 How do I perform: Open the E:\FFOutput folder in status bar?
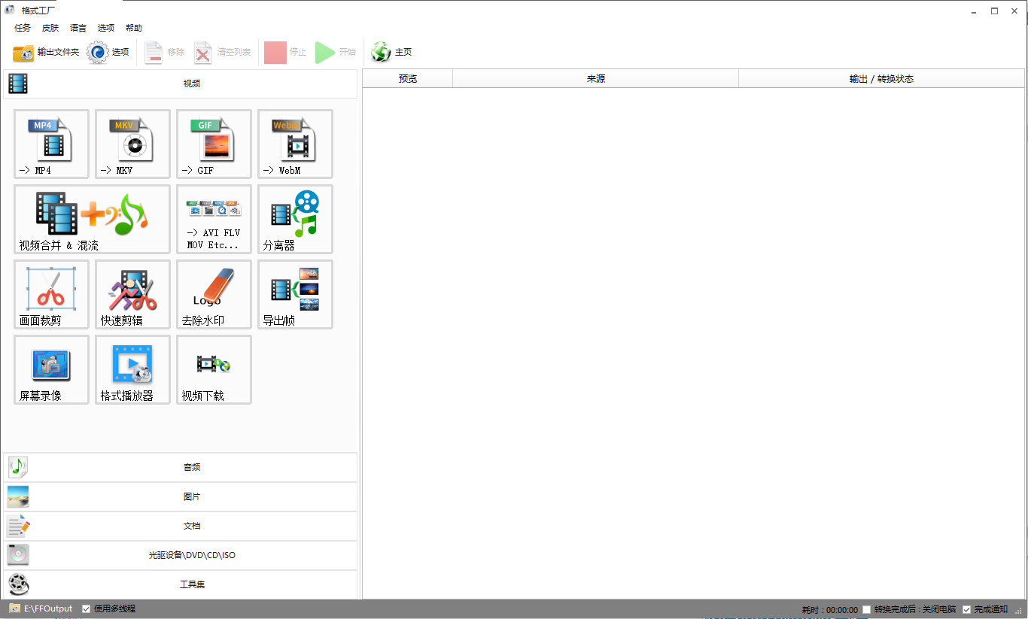pos(41,608)
